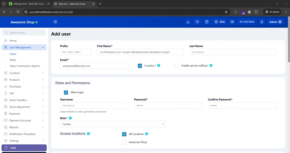Open Roles submenu link

point(13,60)
